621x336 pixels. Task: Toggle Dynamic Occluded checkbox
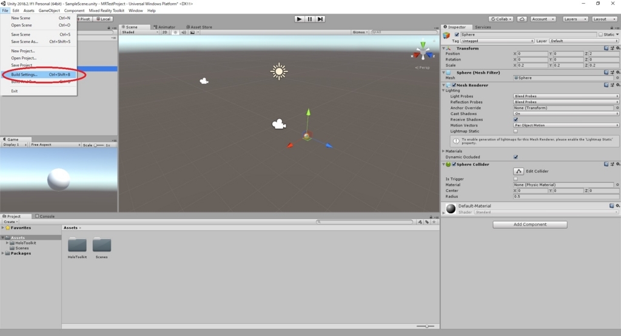point(515,157)
